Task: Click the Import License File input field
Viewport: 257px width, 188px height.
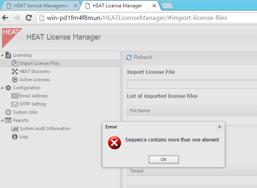Action: point(192,84)
